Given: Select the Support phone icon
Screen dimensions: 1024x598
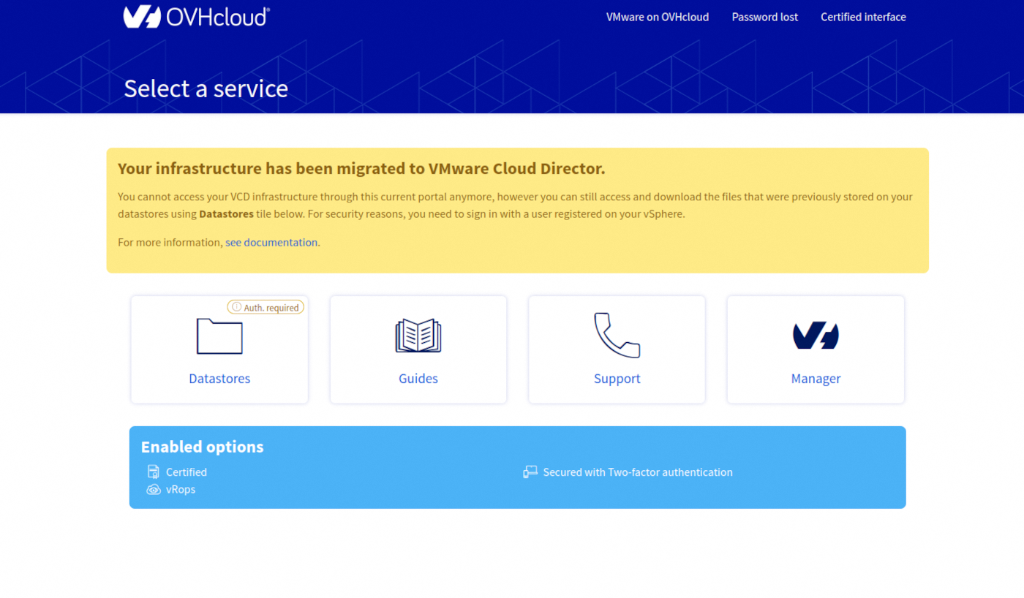Looking at the screenshot, I should pos(617,336).
